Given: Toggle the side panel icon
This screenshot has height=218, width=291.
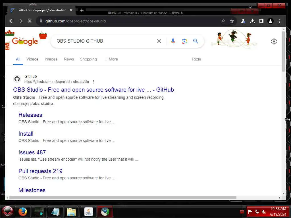Looking at the screenshot, I should point(261,21).
